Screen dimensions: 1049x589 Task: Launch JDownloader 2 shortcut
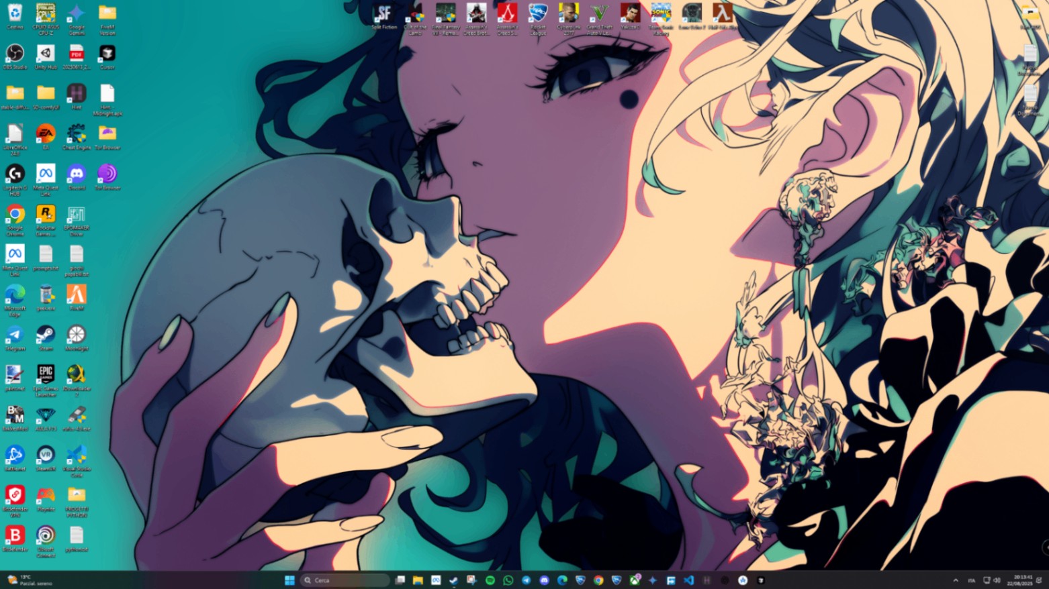click(77, 381)
